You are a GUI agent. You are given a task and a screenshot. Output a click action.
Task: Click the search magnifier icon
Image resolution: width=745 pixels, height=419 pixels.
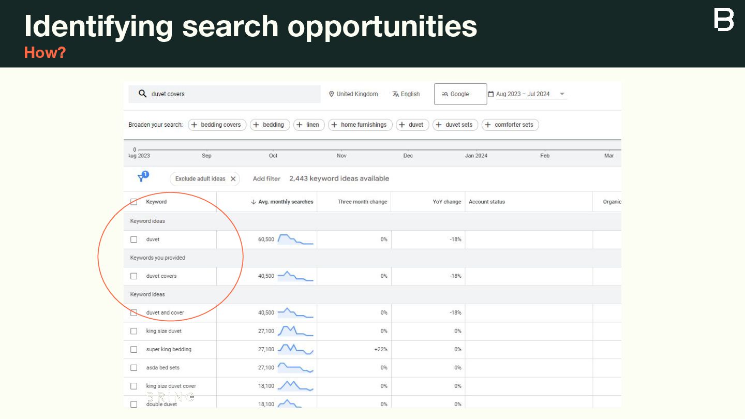143,94
